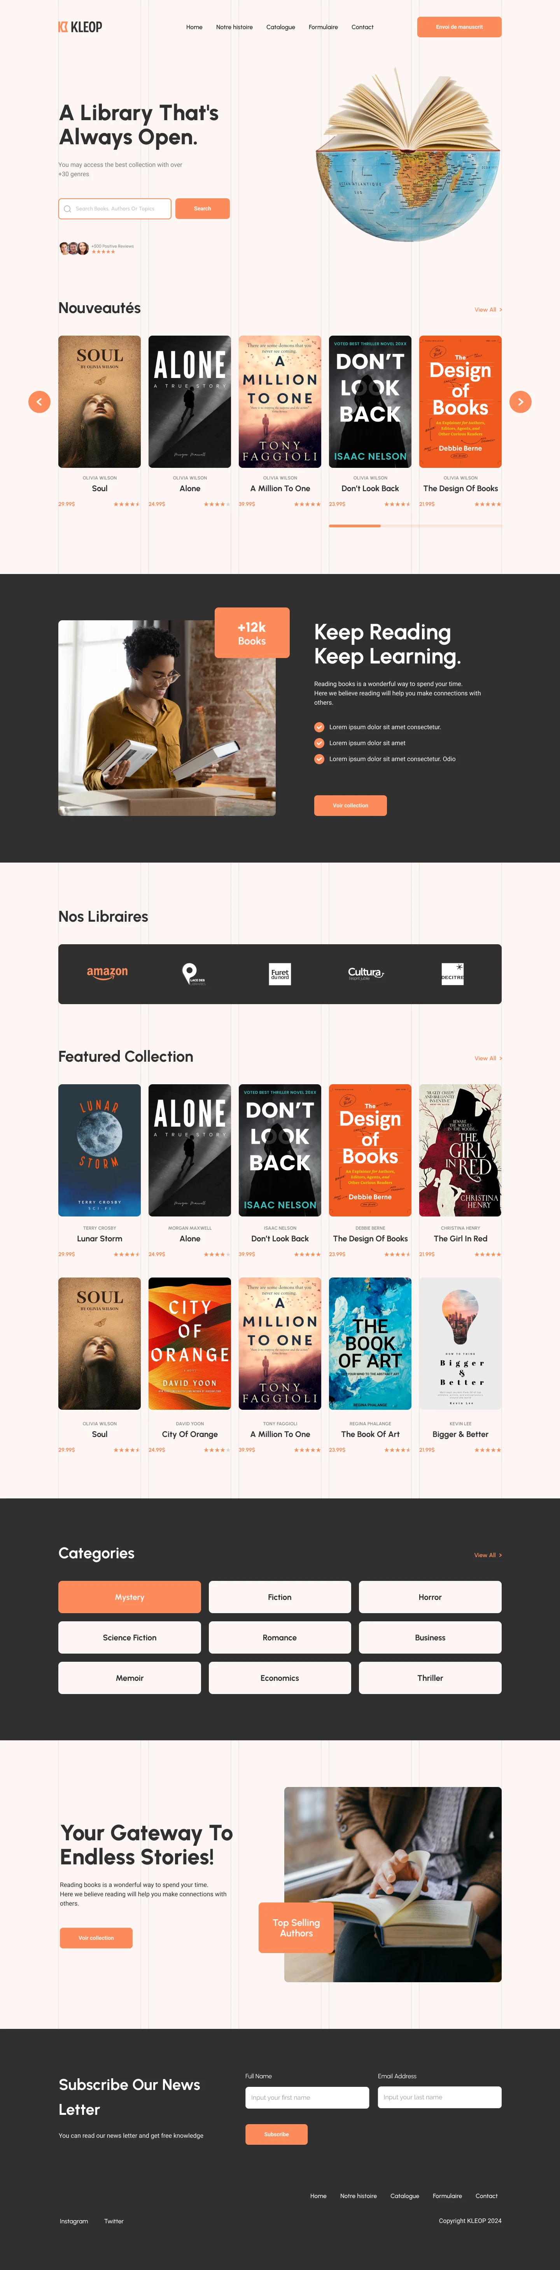Click the orange Search button

click(203, 209)
